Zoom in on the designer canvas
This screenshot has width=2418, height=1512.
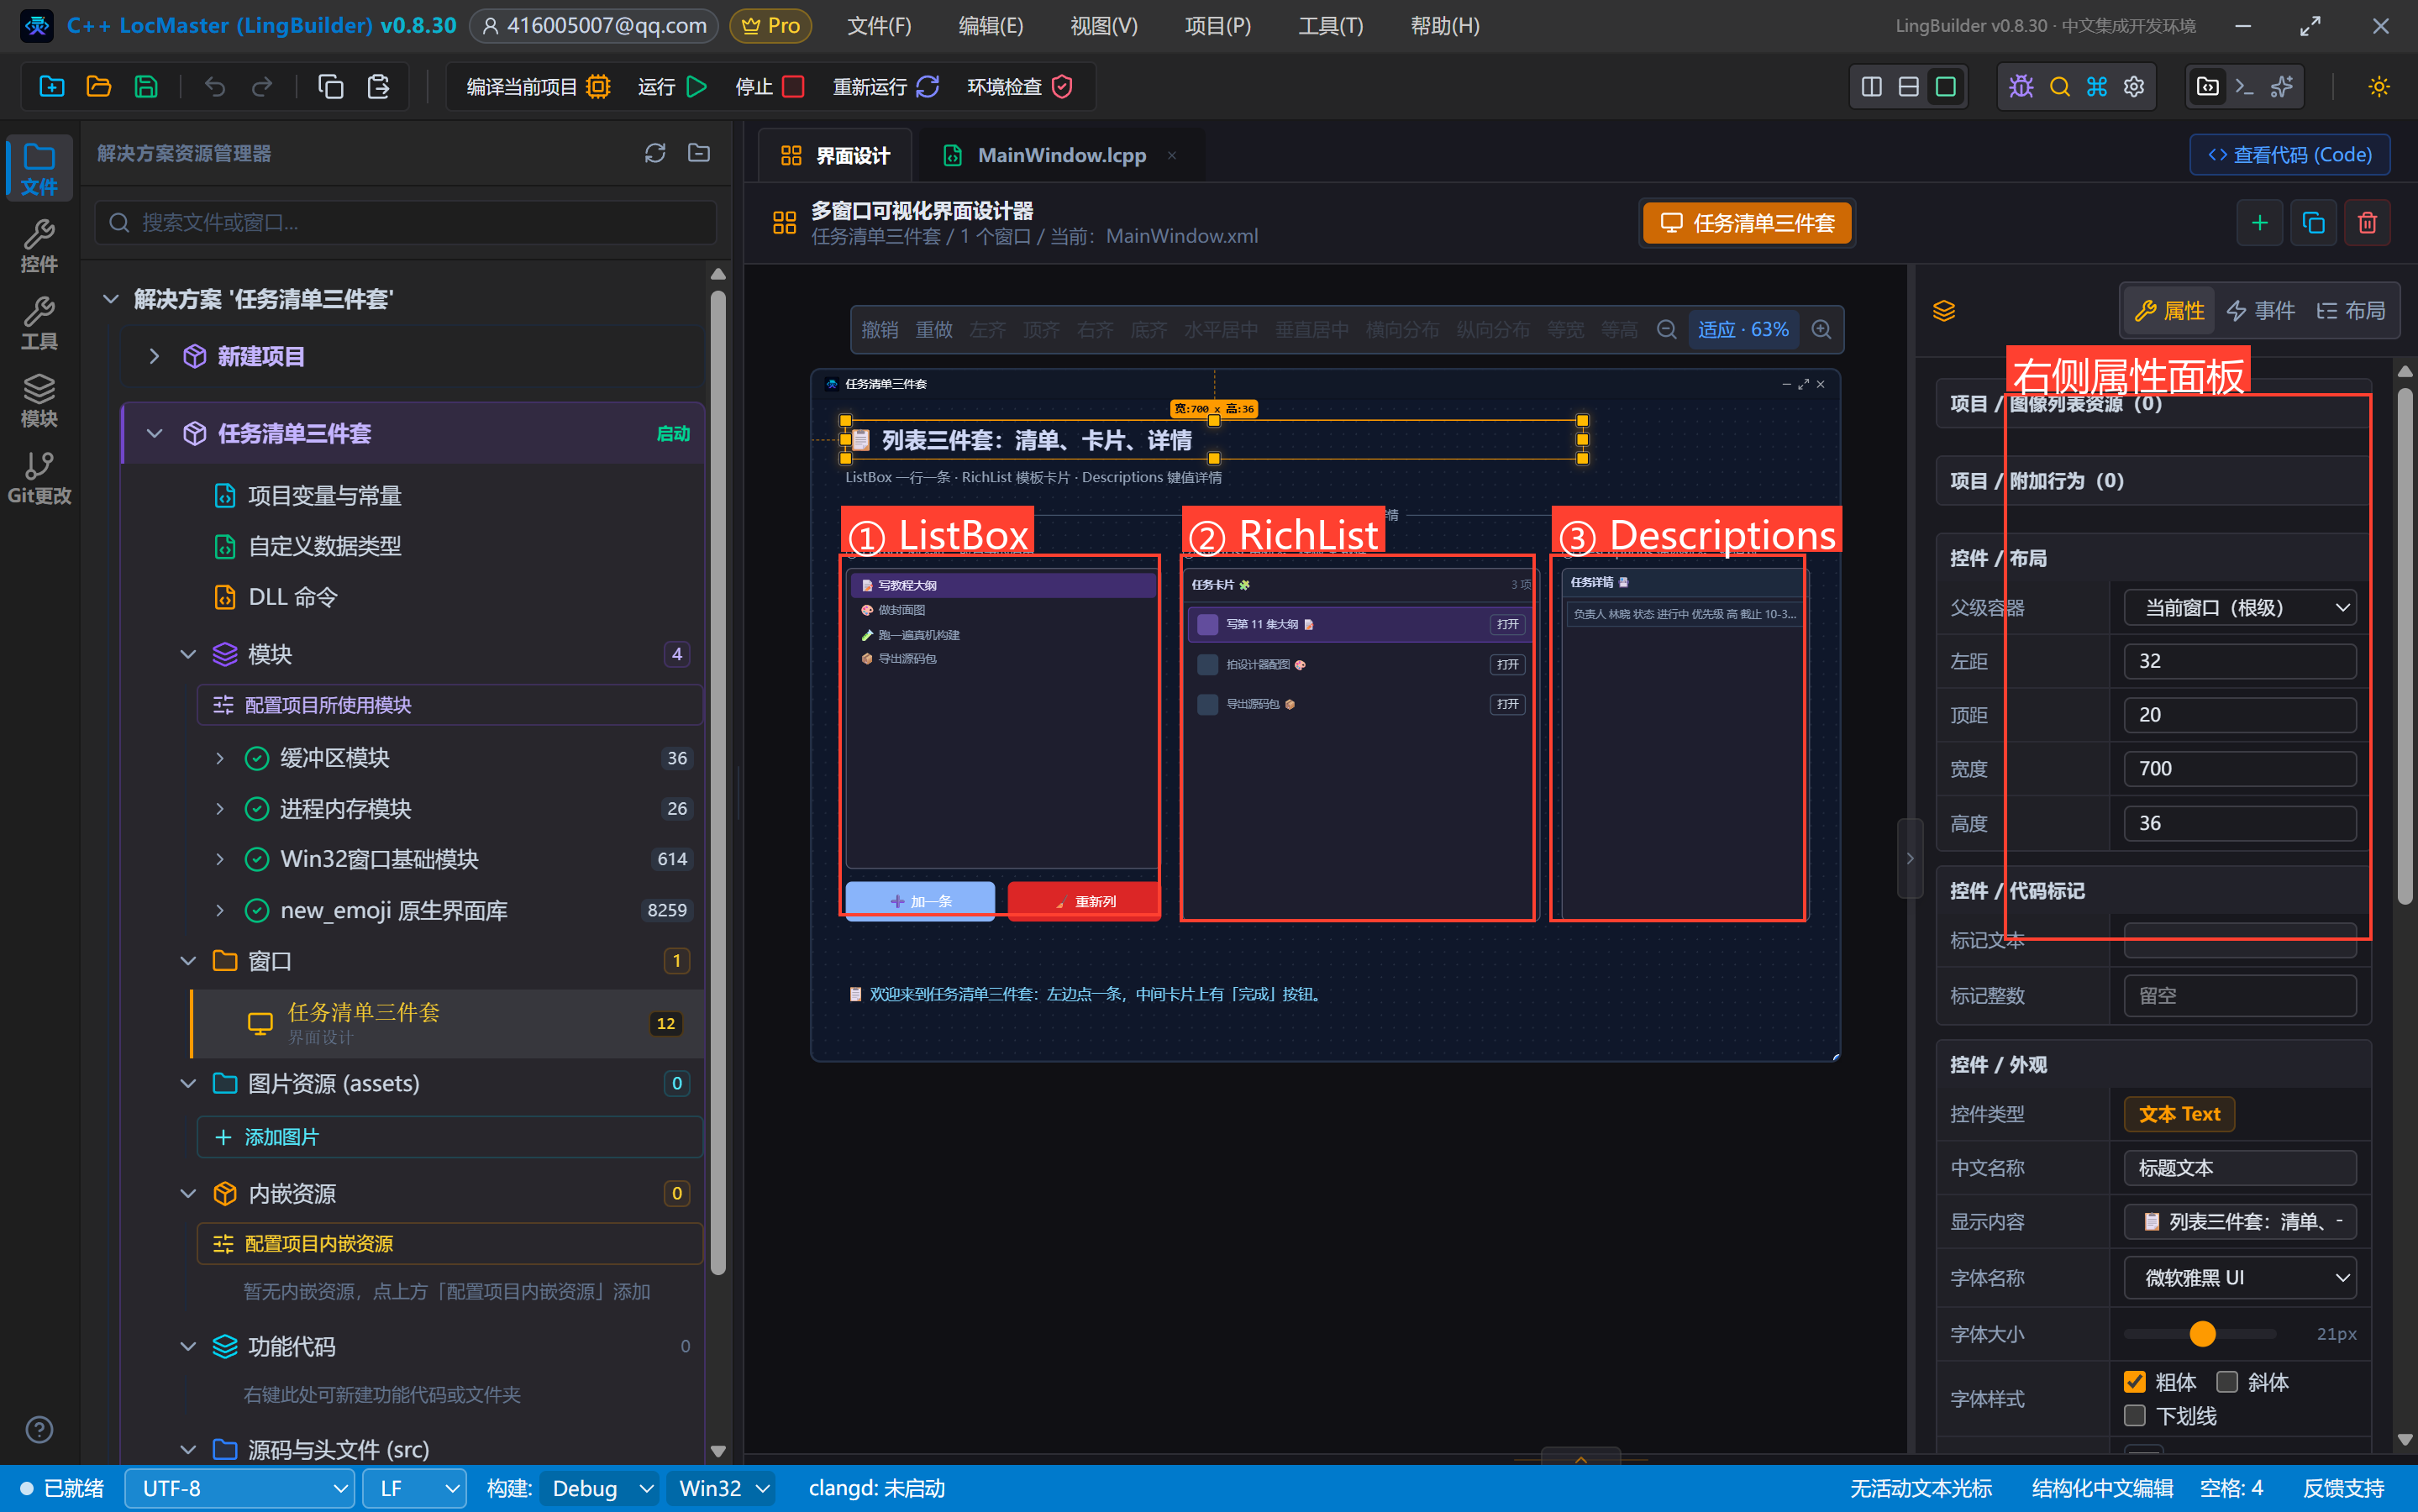pyautogui.click(x=1821, y=330)
